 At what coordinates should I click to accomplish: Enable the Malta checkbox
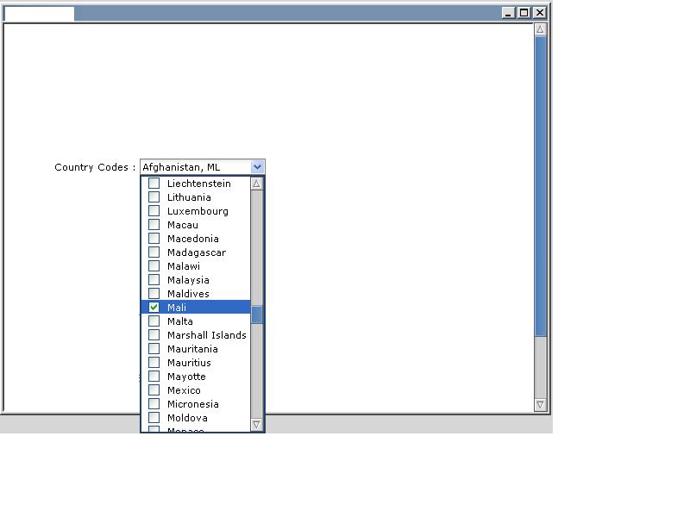(x=154, y=321)
